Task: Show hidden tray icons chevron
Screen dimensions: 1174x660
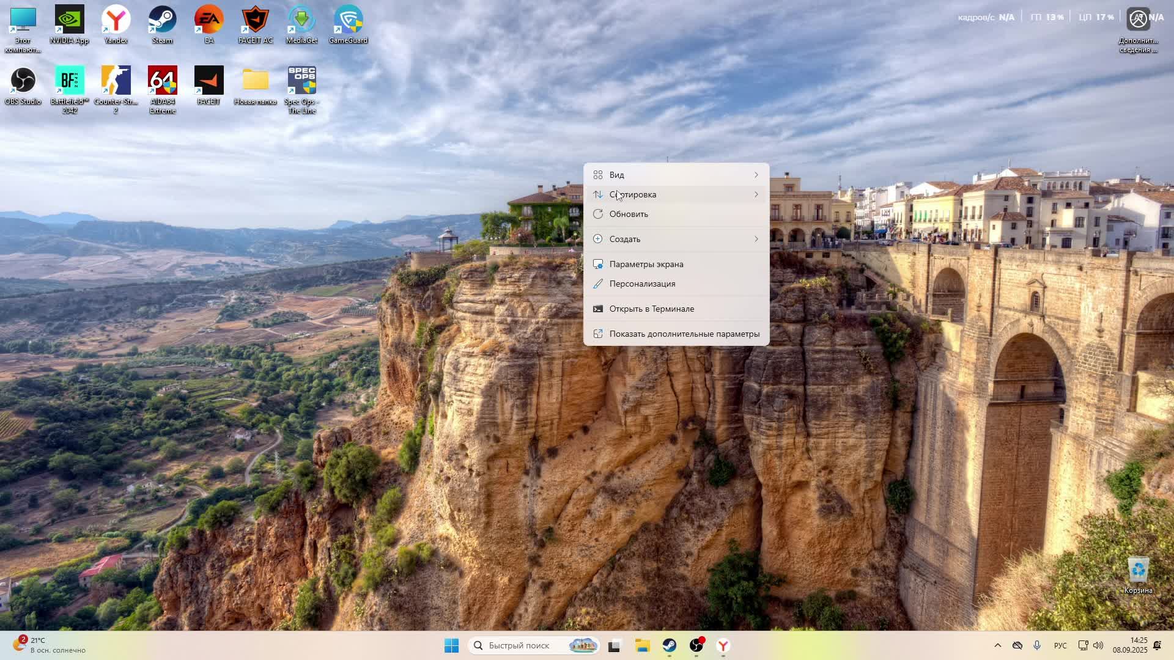Action: click(997, 645)
